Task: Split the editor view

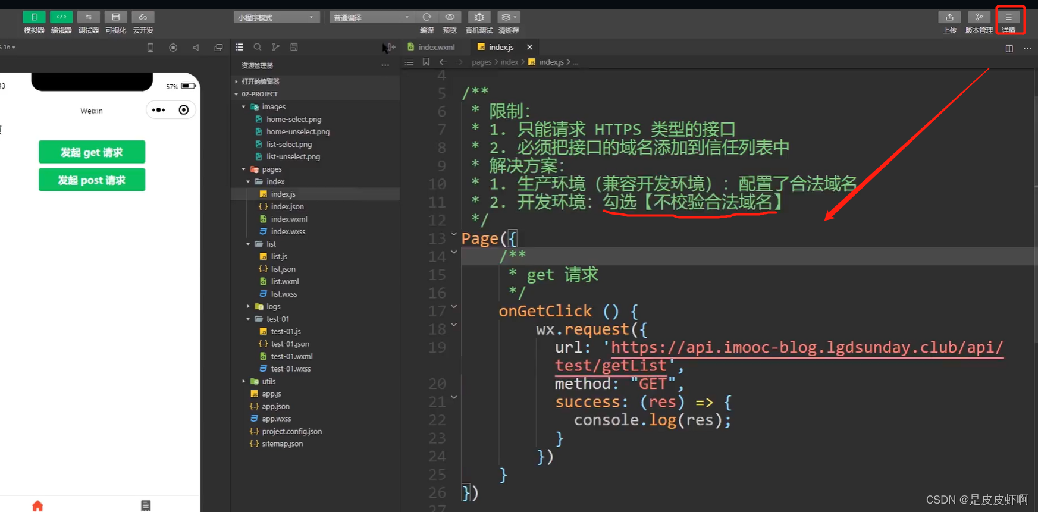Action: point(1009,49)
